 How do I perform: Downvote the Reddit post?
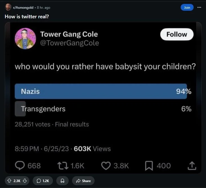[x=24, y=181]
